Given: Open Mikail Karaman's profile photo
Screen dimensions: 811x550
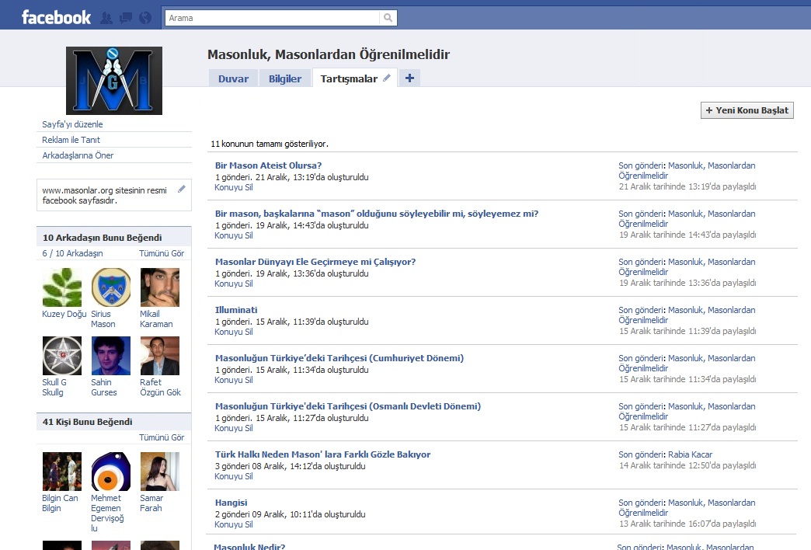Looking at the screenshot, I should coord(160,287).
